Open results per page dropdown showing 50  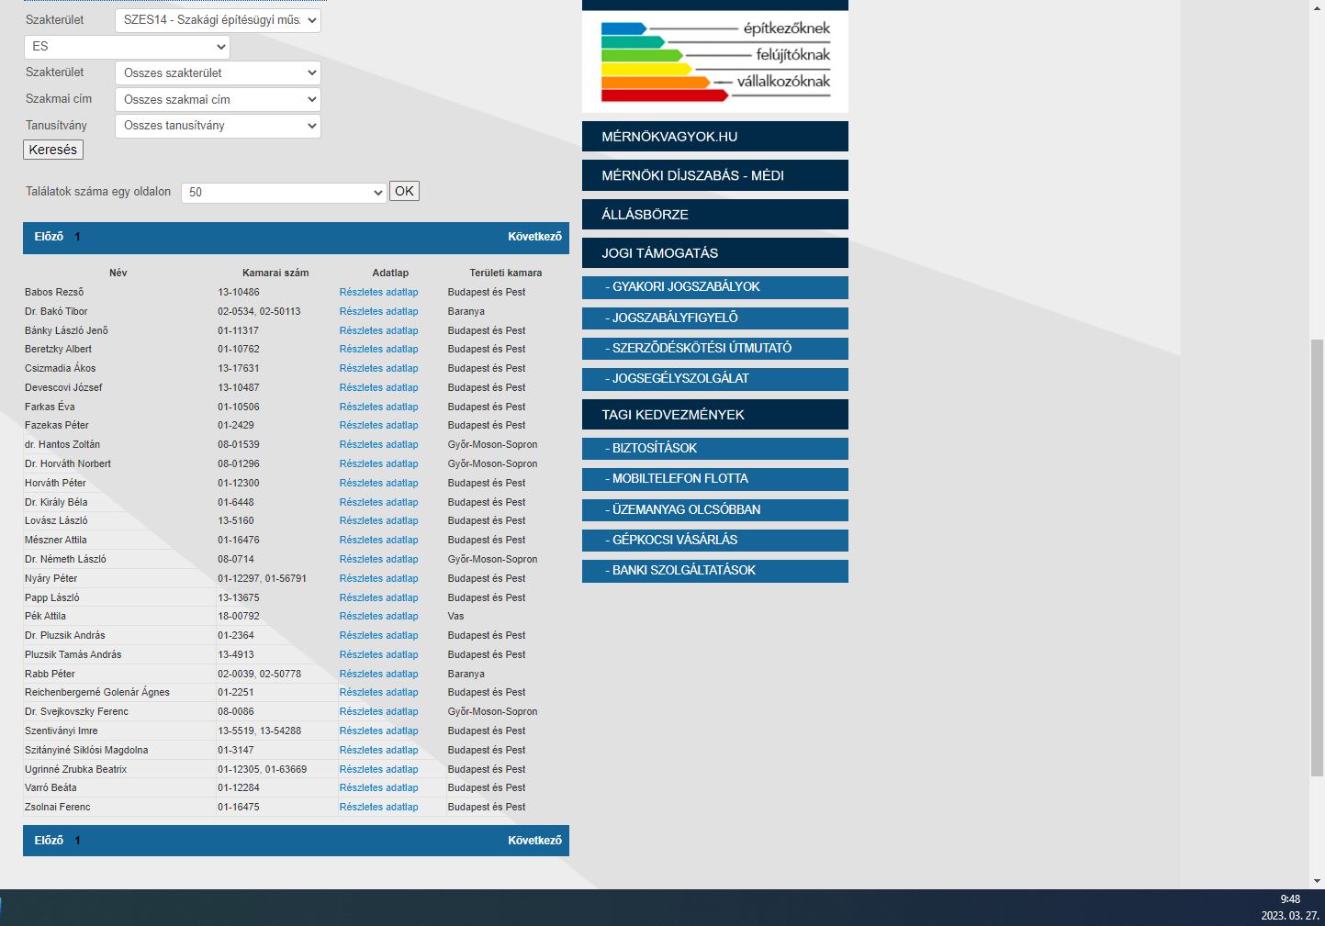284,192
